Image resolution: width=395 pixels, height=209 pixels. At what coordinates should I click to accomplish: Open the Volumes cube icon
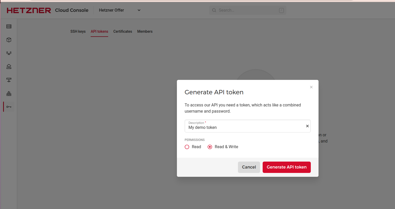click(x=9, y=40)
